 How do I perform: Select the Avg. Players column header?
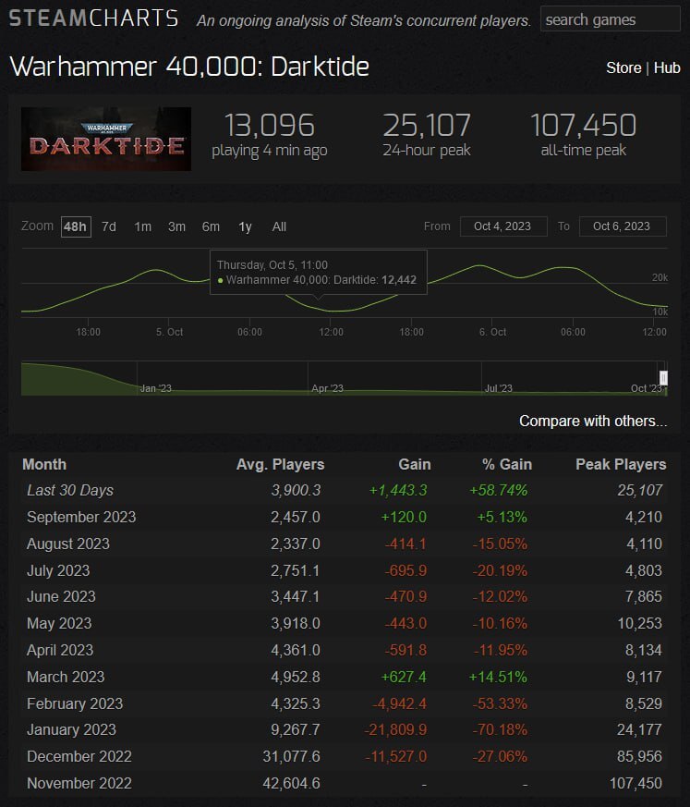280,464
